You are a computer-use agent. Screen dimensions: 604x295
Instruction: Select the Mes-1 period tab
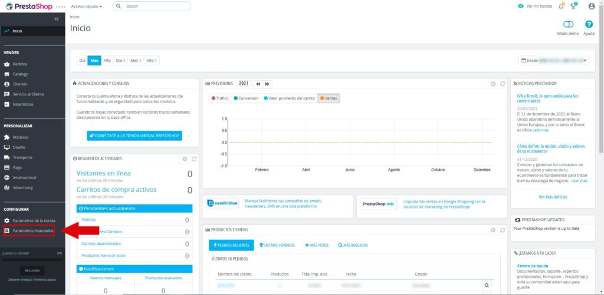[135, 61]
